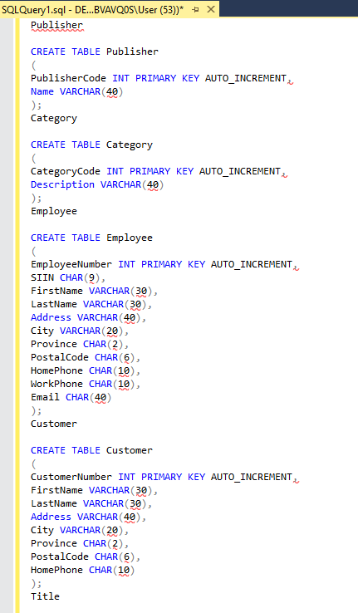
Task: Click 'PostalCode CHAR(6),' in the Customer table
Action: pyautogui.click(x=86, y=557)
